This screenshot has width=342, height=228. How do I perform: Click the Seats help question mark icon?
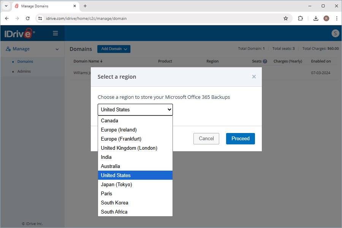coord(265,61)
